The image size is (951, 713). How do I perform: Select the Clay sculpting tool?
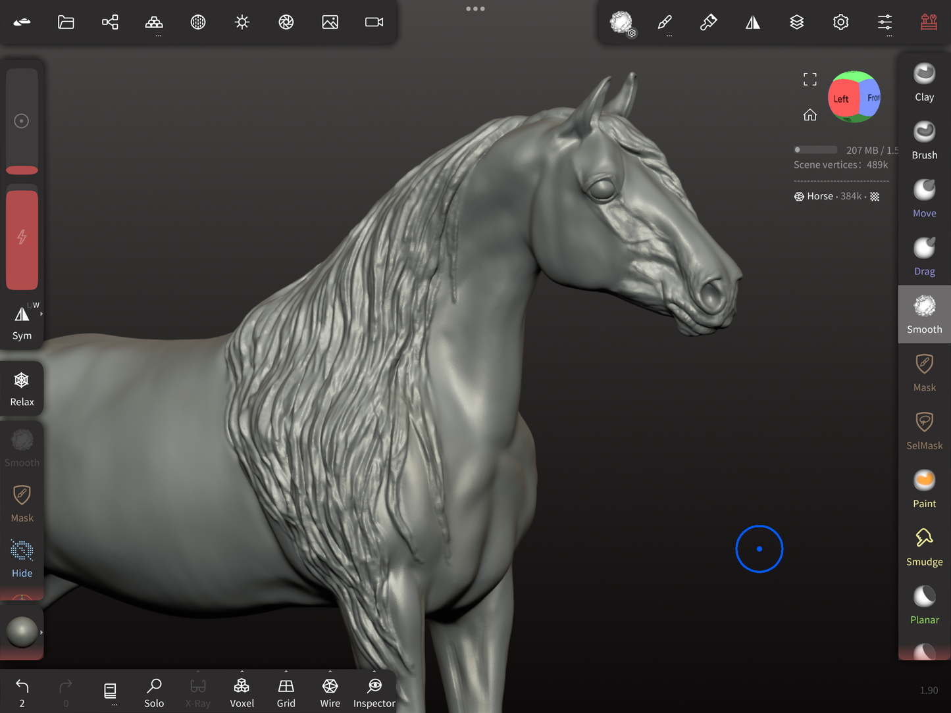[924, 83]
